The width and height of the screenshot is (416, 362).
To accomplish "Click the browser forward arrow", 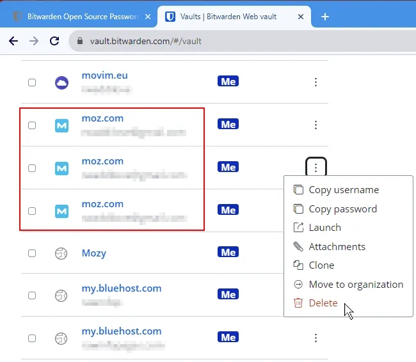I will (x=34, y=41).
